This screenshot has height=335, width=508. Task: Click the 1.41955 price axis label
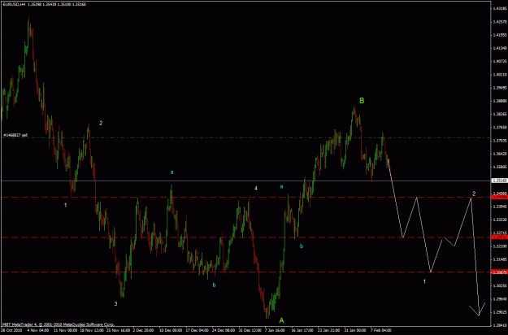tap(500, 35)
